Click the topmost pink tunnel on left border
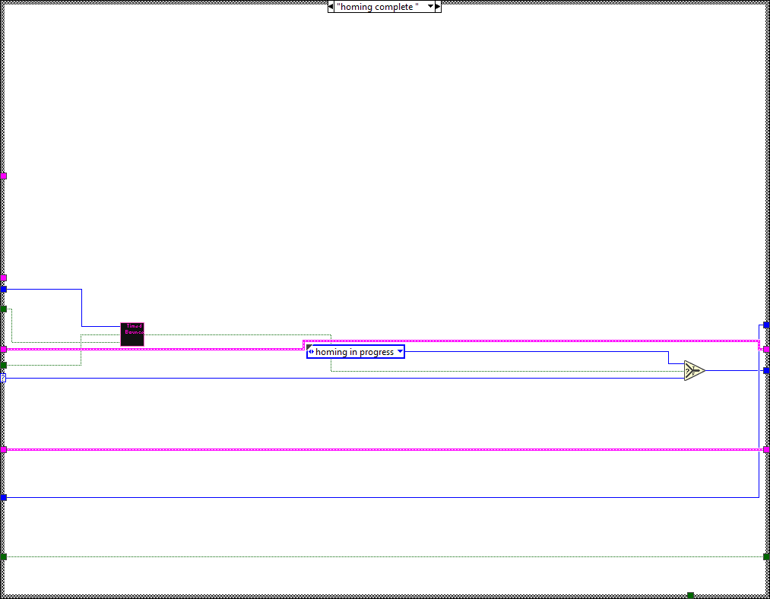The width and height of the screenshot is (770, 599). 4,176
